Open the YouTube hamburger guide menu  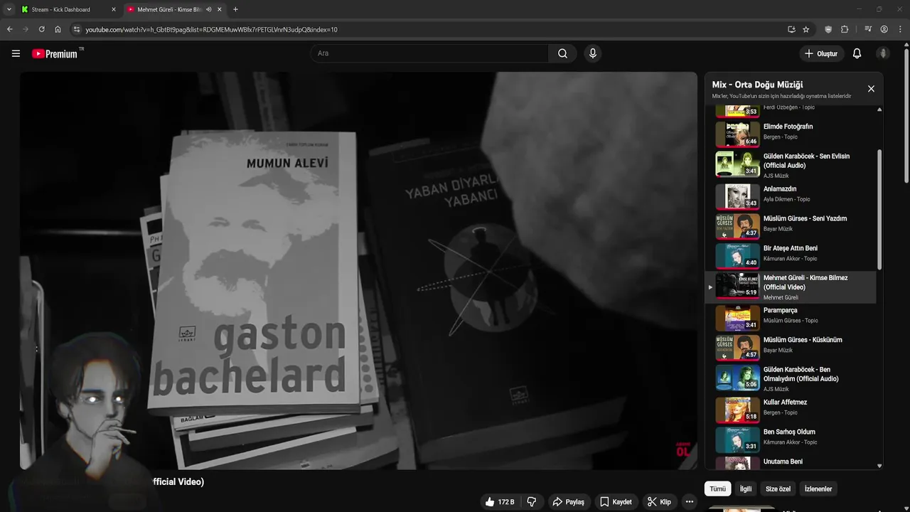point(16,53)
